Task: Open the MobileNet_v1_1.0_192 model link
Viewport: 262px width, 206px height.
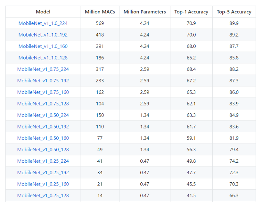Action: click(x=43, y=35)
